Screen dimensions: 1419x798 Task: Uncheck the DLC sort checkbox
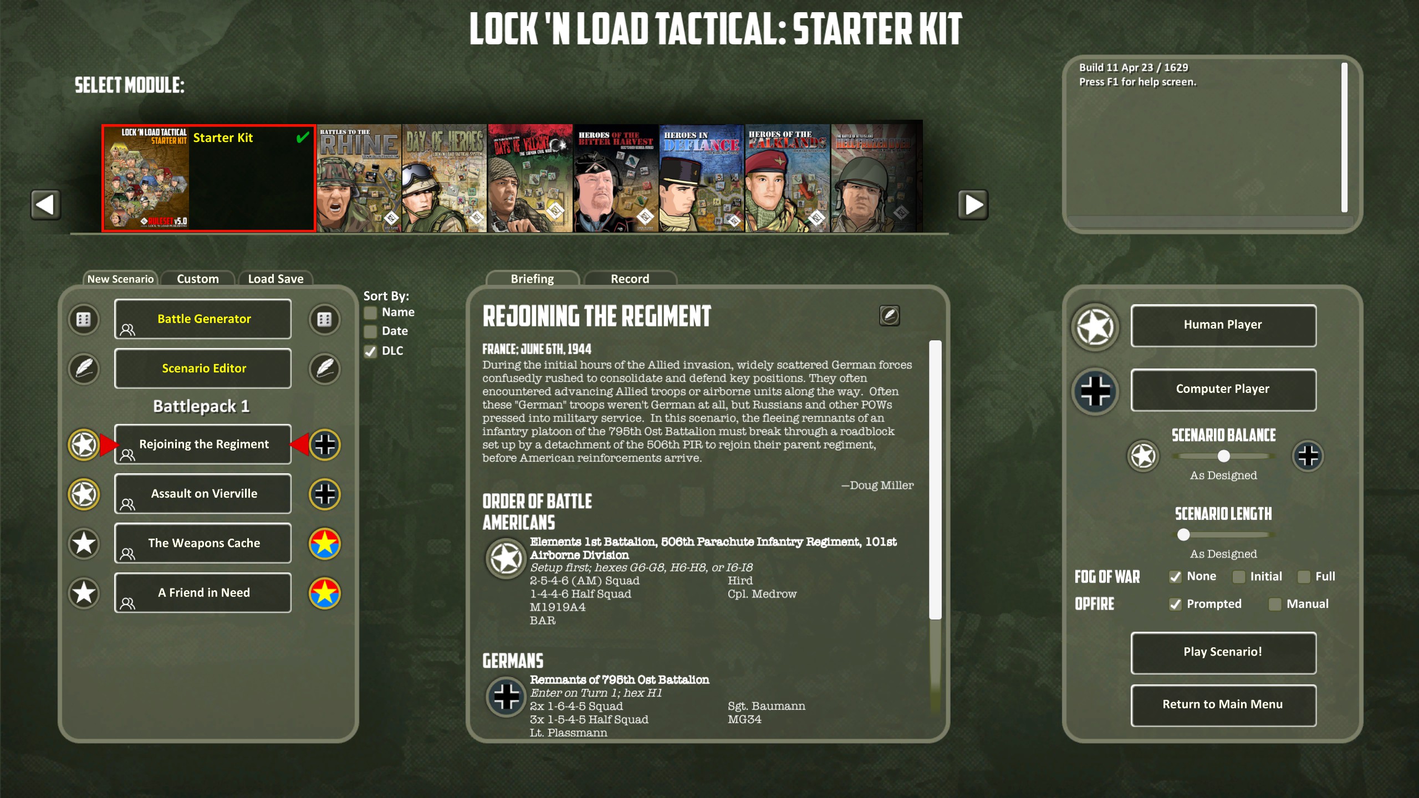tap(370, 351)
